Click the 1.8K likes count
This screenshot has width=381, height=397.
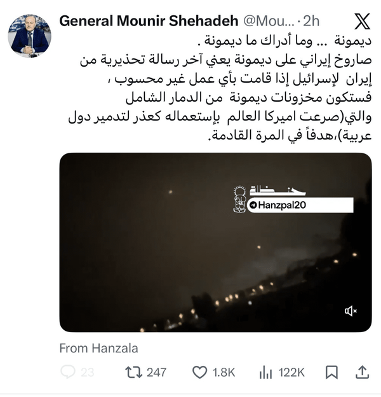point(224,372)
